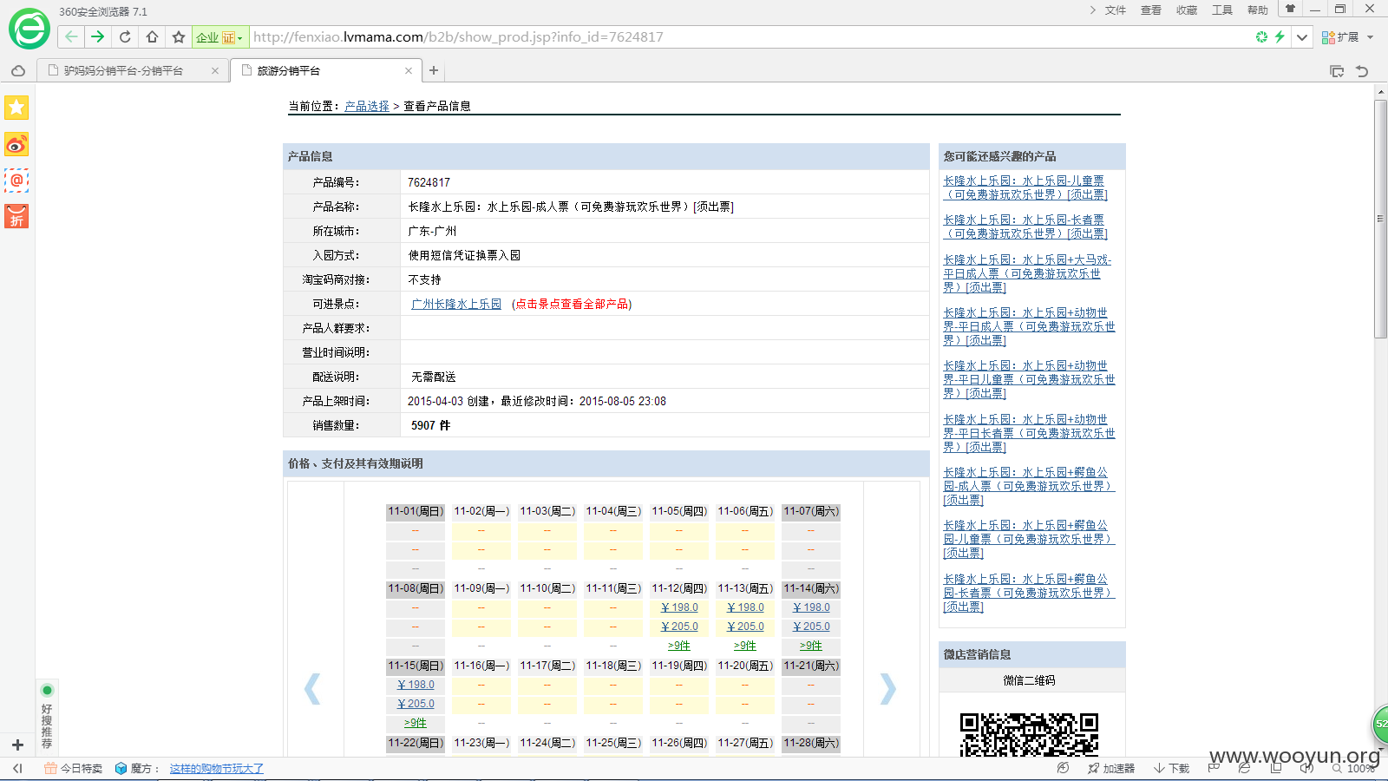The image size is (1388, 781).
Task: Select the ¥198.0 price on 11-12
Action: (x=679, y=607)
